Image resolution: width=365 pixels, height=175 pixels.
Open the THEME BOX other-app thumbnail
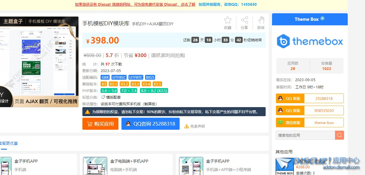pos(284,167)
